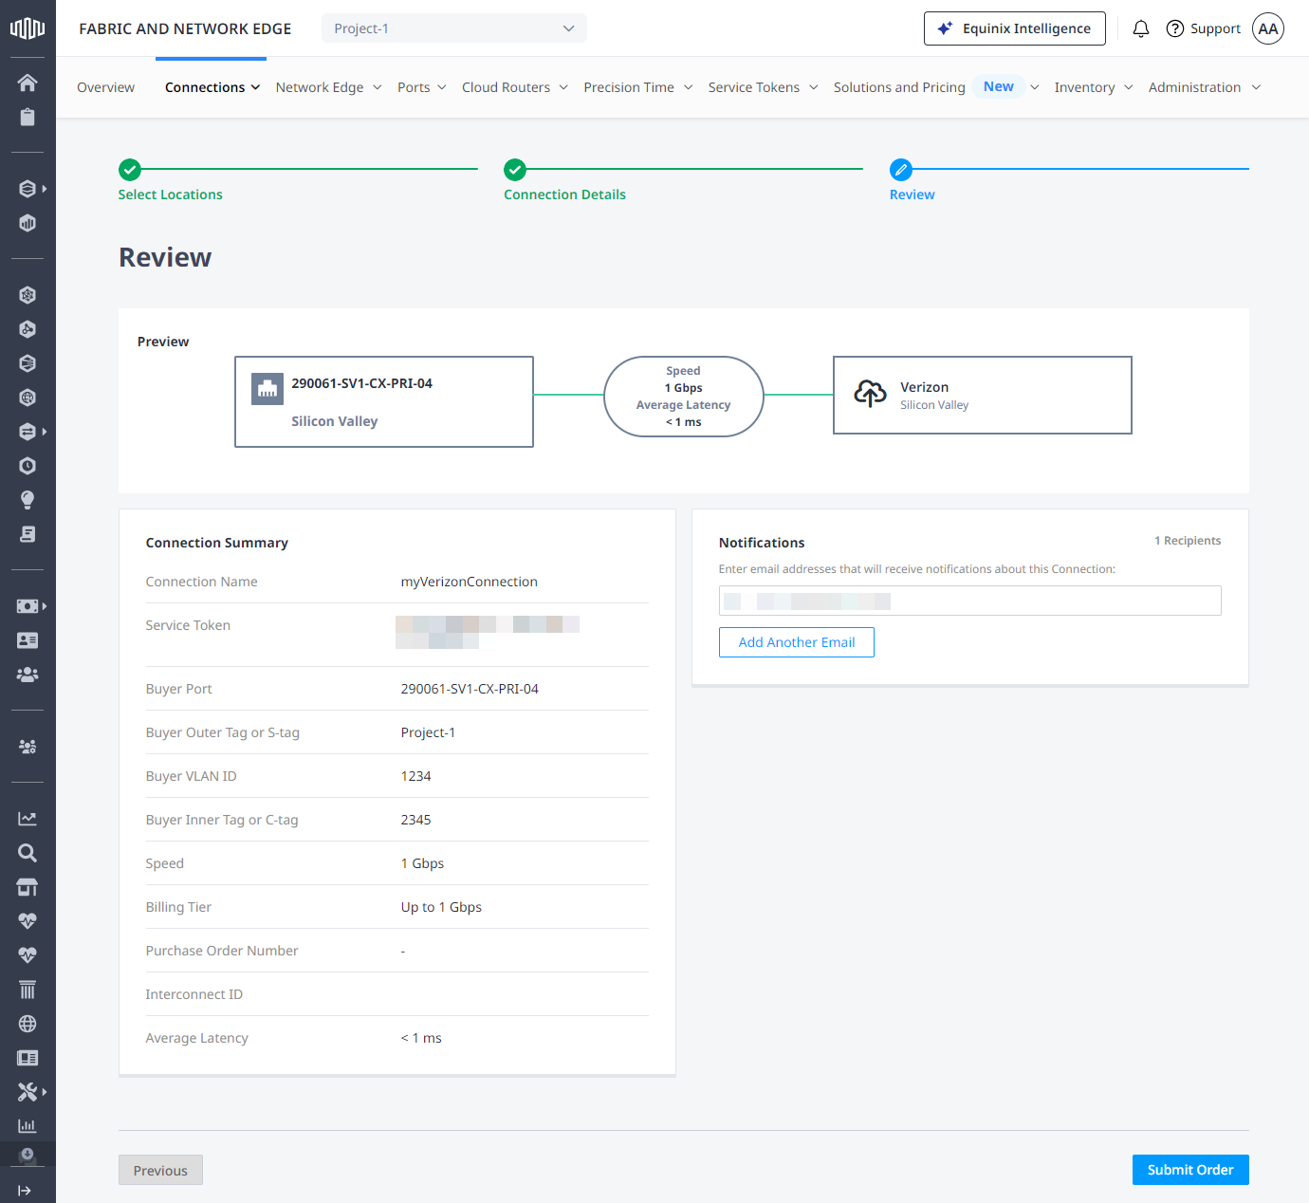Click the Average Latency value in summary
The height and width of the screenshot is (1203, 1309).
coord(421,1038)
